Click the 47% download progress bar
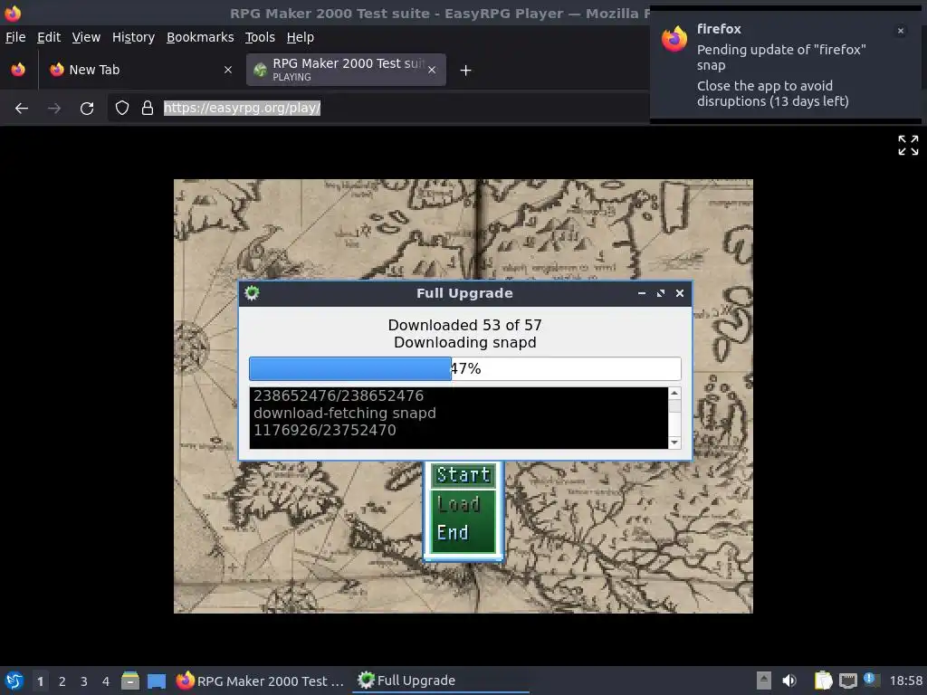The image size is (927, 695). pyautogui.click(x=465, y=369)
